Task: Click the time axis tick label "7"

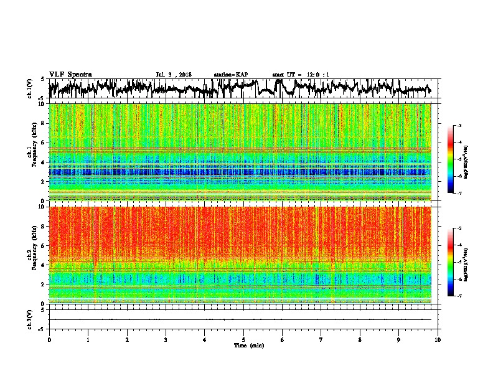Action: [321, 340]
